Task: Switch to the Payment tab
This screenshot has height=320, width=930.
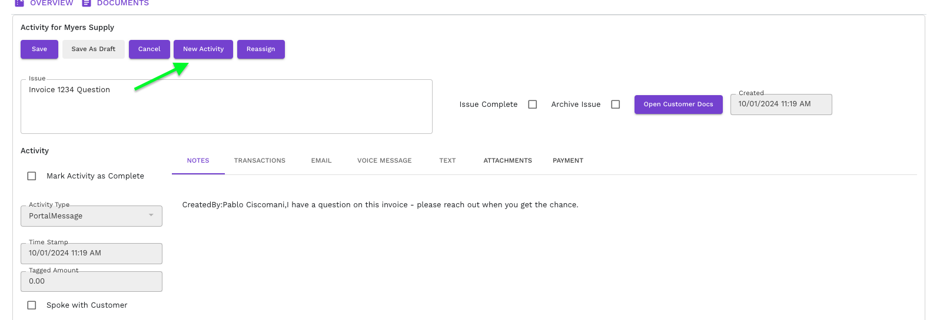Action: pyautogui.click(x=568, y=160)
